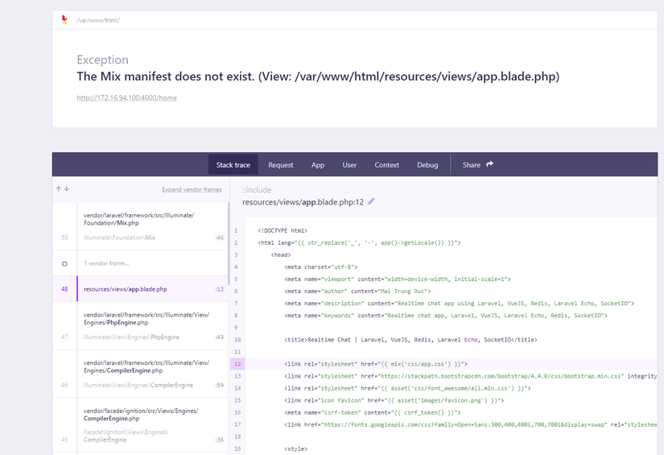The image size is (664, 455).
Task: Switch to the App tab
Action: (x=318, y=165)
